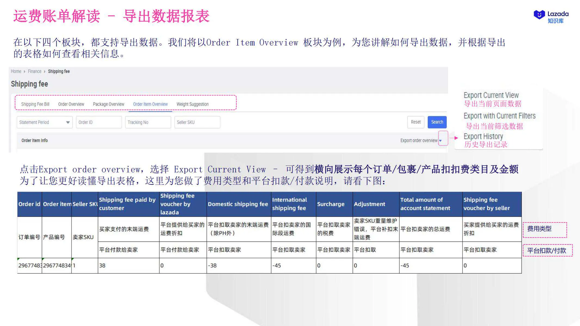The width and height of the screenshot is (580, 326).
Task: Select the Order Item Info row header
Action: pos(34,140)
